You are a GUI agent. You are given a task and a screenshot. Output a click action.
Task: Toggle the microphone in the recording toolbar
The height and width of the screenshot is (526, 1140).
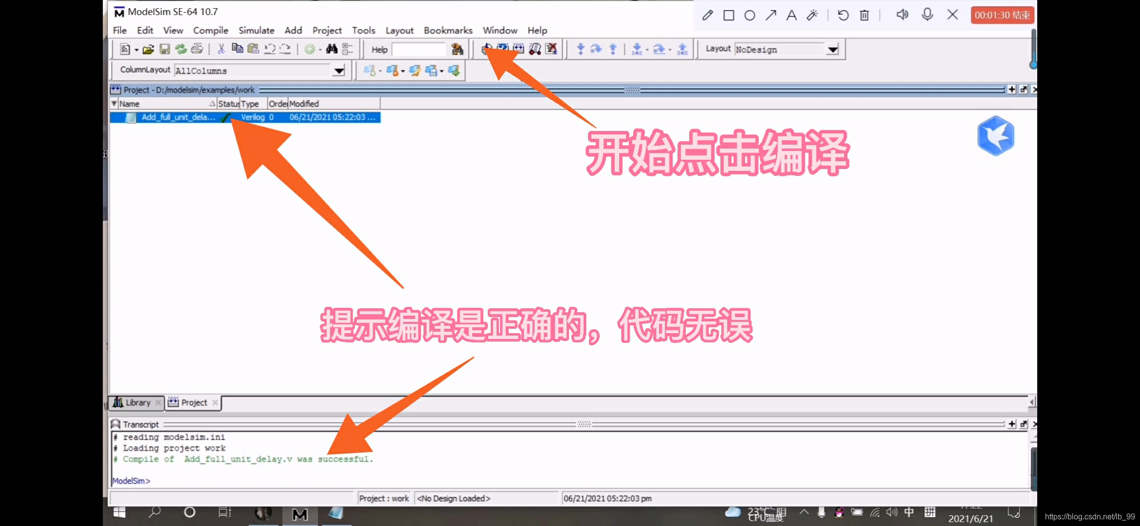point(927,15)
